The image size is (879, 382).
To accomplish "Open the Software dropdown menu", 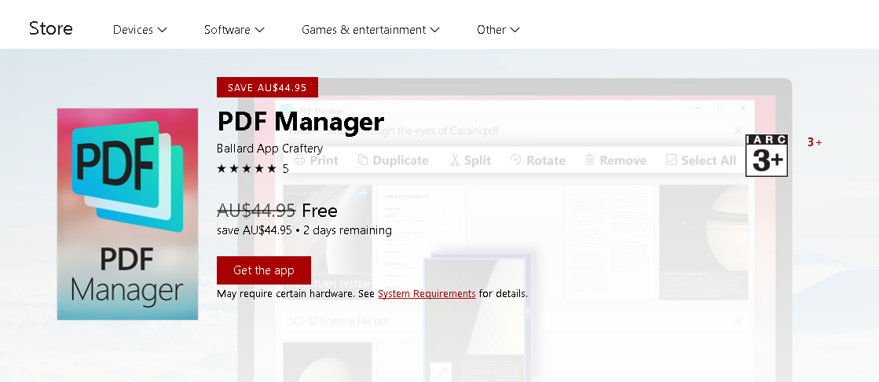I will [234, 30].
